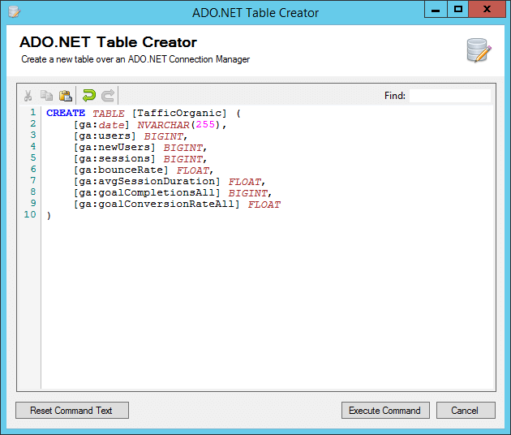
Task: Maximize the ADO.NET Table Creator window
Action: pos(458,10)
